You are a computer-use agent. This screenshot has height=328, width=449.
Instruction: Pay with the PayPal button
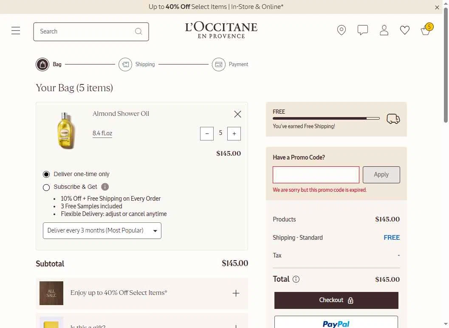click(x=336, y=322)
